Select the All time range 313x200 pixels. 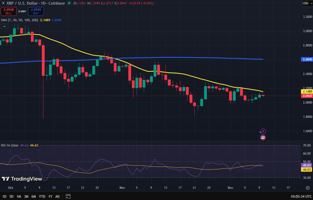pyautogui.click(x=57, y=196)
